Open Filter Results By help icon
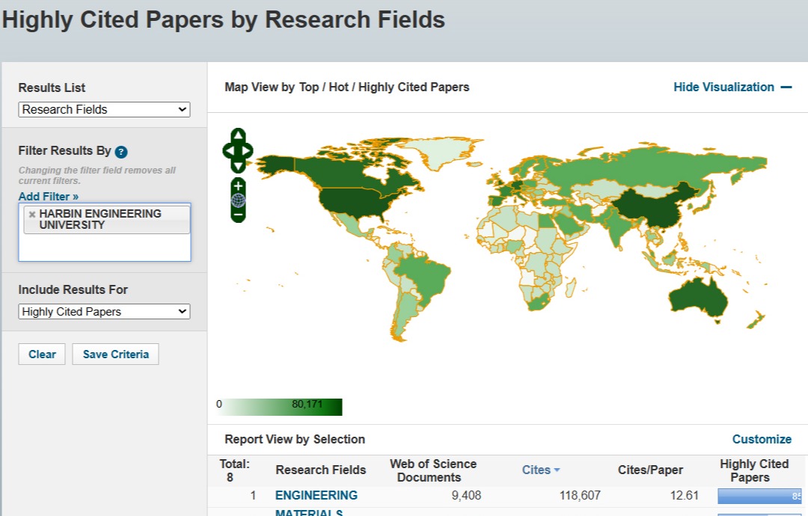Screen dimensions: 808x516 [121, 152]
